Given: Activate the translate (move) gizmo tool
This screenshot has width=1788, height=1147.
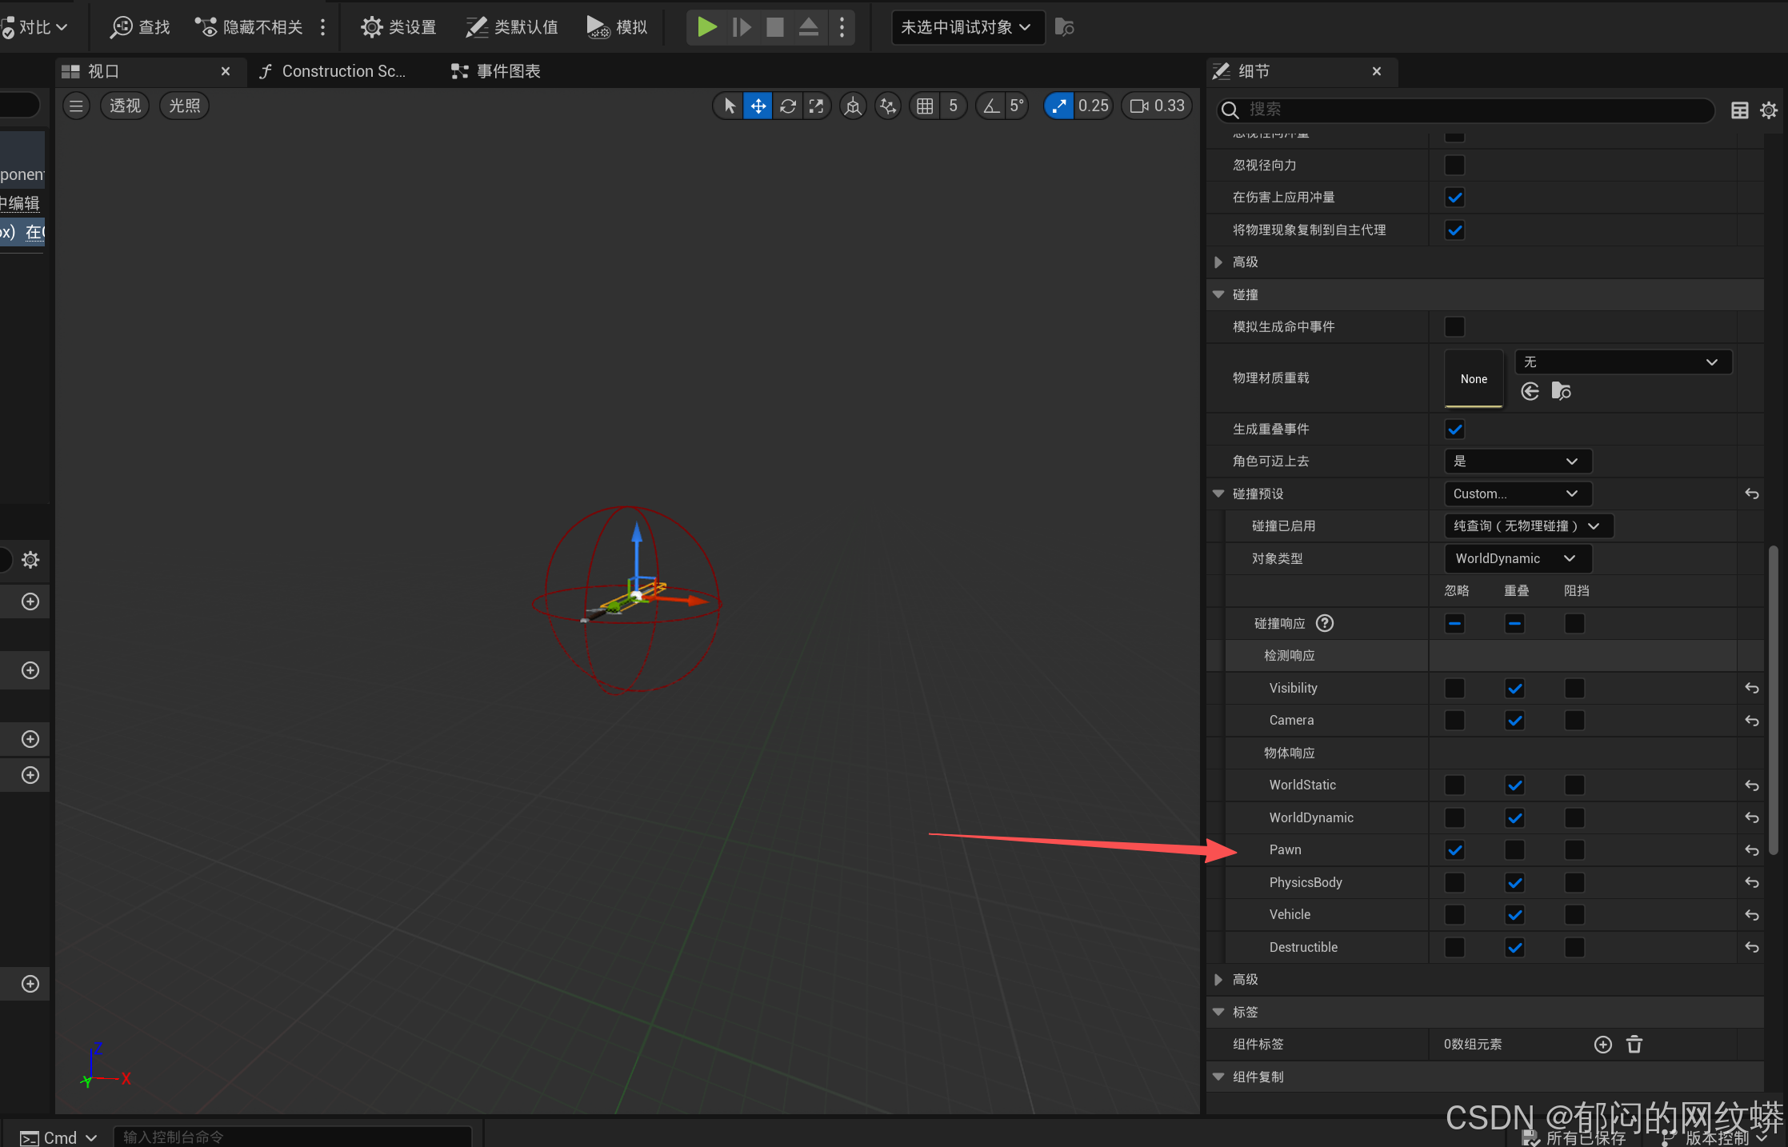Looking at the screenshot, I should (x=758, y=106).
